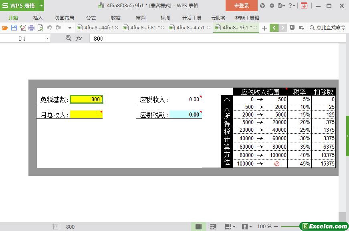Open the 云服务 ribbon tab
349x231 pixels.
coord(218,18)
